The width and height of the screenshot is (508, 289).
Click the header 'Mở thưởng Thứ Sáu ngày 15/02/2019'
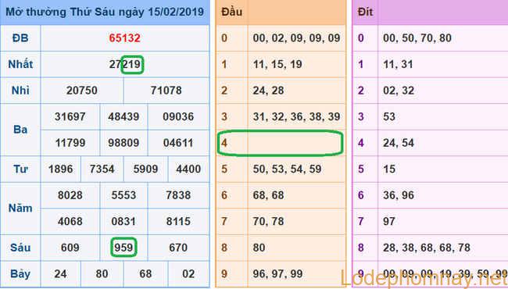coord(105,12)
